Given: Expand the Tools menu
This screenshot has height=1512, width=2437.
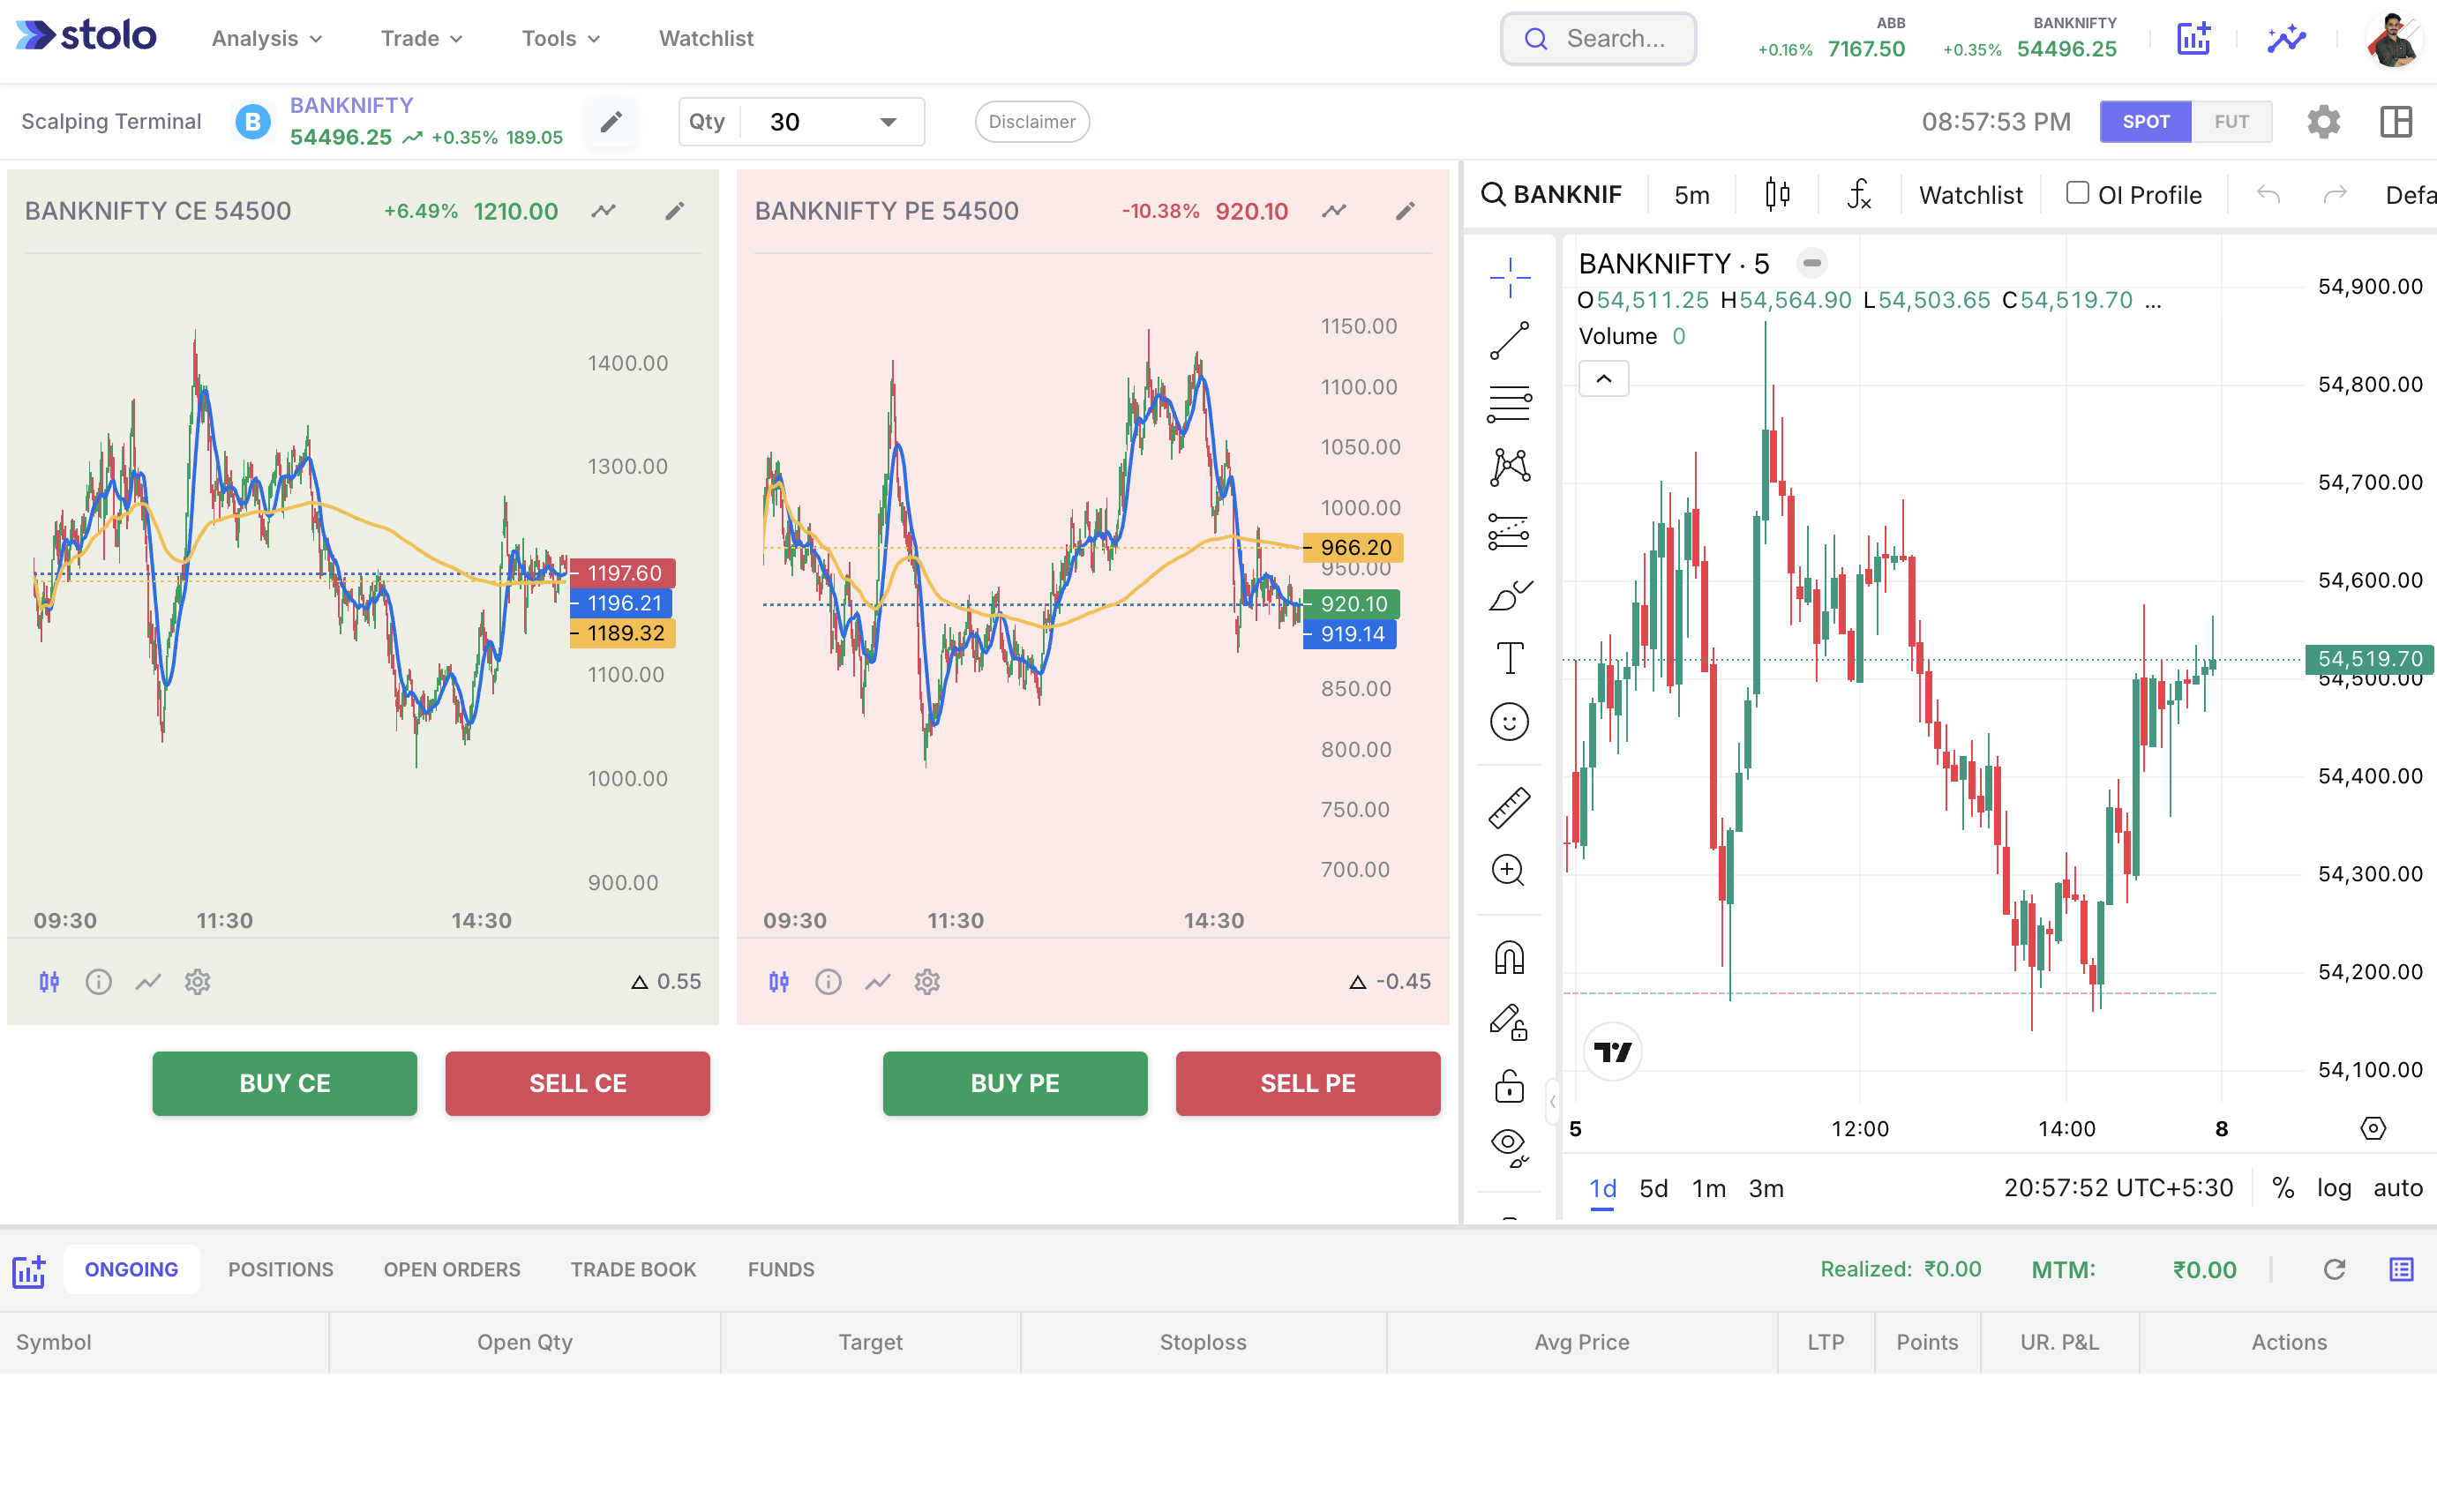Looking at the screenshot, I should click(560, 39).
